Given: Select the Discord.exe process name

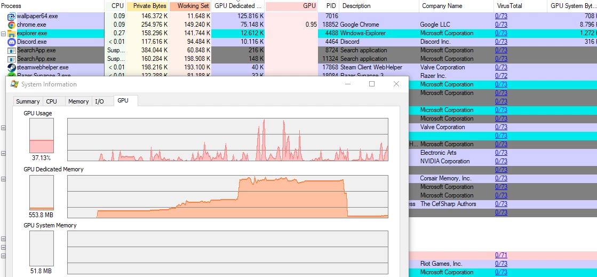Looking at the screenshot, I should 31,42.
